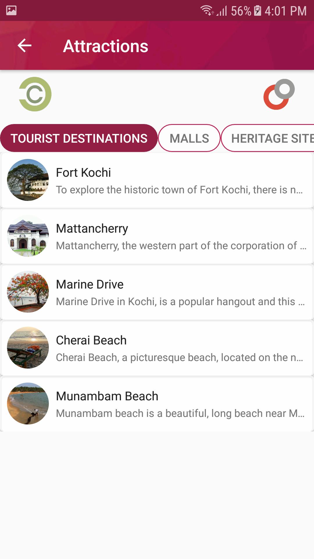Tap the battery status icon
314x559 pixels.
(x=257, y=11)
